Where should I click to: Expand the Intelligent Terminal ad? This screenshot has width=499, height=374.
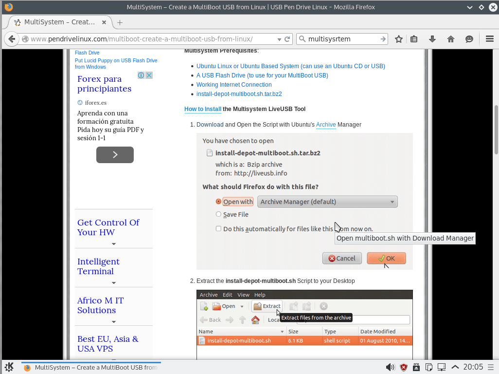(114, 283)
